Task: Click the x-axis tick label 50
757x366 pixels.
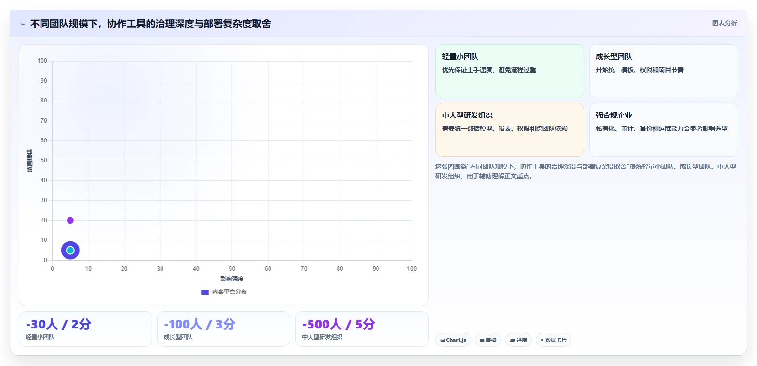Action: (x=232, y=269)
